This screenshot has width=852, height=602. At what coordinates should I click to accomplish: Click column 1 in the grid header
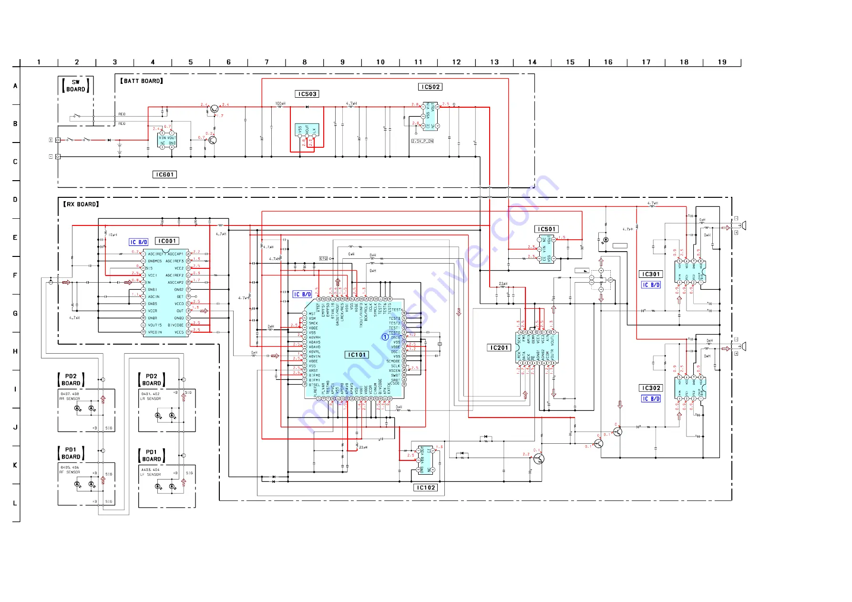tap(39, 62)
